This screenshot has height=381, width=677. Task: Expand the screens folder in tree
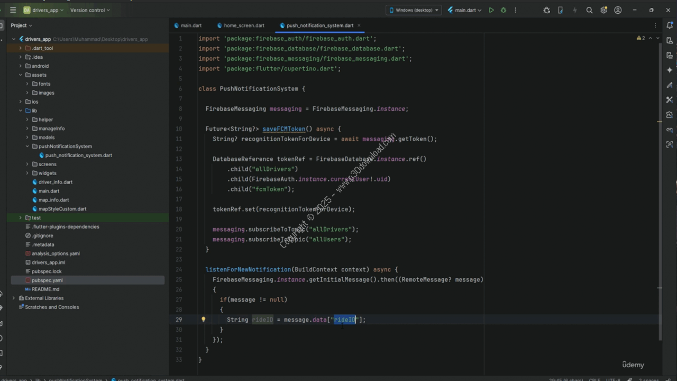tap(28, 164)
